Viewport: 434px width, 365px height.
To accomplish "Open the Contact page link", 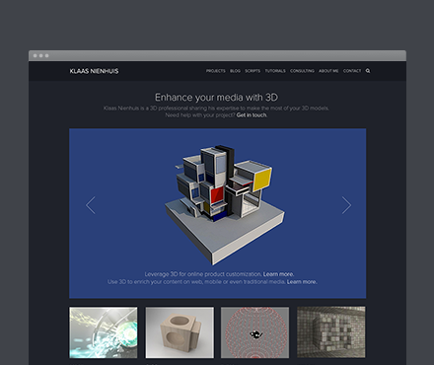I will pyautogui.click(x=352, y=71).
